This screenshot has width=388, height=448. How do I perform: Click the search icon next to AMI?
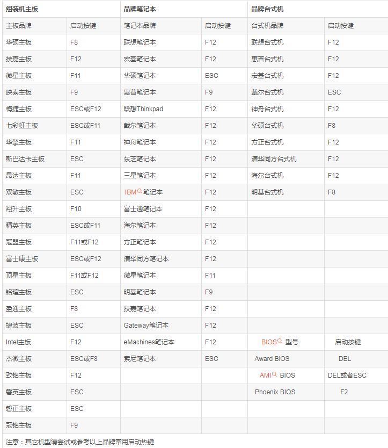274,374
